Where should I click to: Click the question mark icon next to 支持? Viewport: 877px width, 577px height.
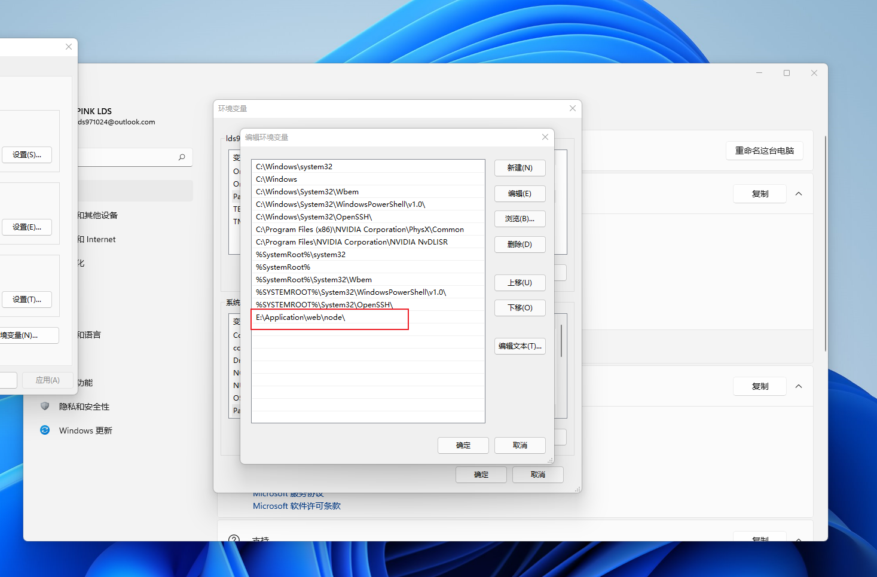234,538
